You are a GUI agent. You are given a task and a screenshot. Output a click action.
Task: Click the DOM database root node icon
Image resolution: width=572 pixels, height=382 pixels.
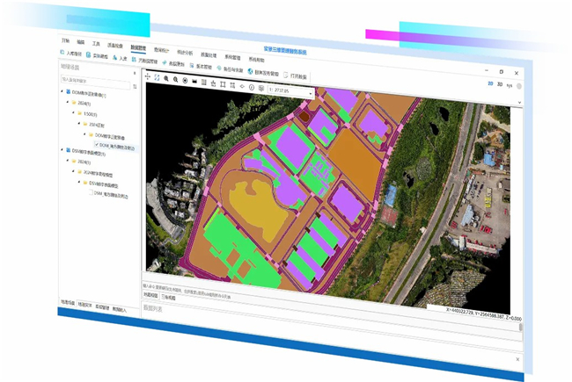69,93
